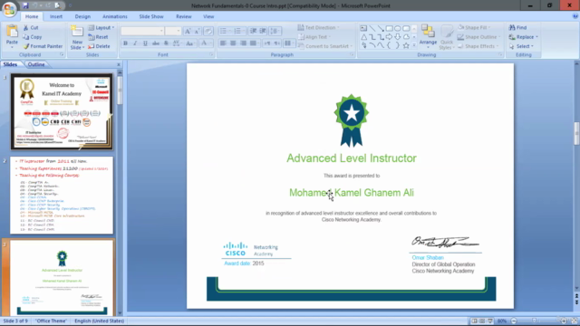Viewport: 580px width, 326px height.
Task: Pick the five-point star shape
Action: pos(406,45)
